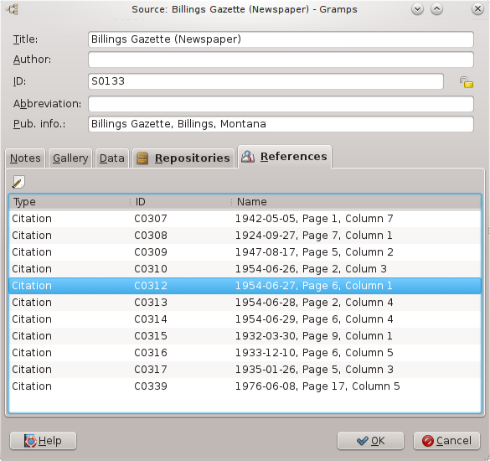The height and width of the screenshot is (461, 490).
Task: Switch to the Repositories tab
Action: point(183,158)
